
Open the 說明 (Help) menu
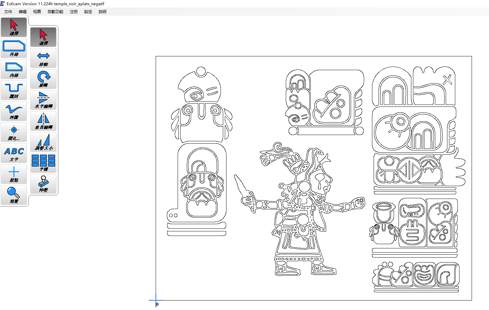(x=103, y=12)
